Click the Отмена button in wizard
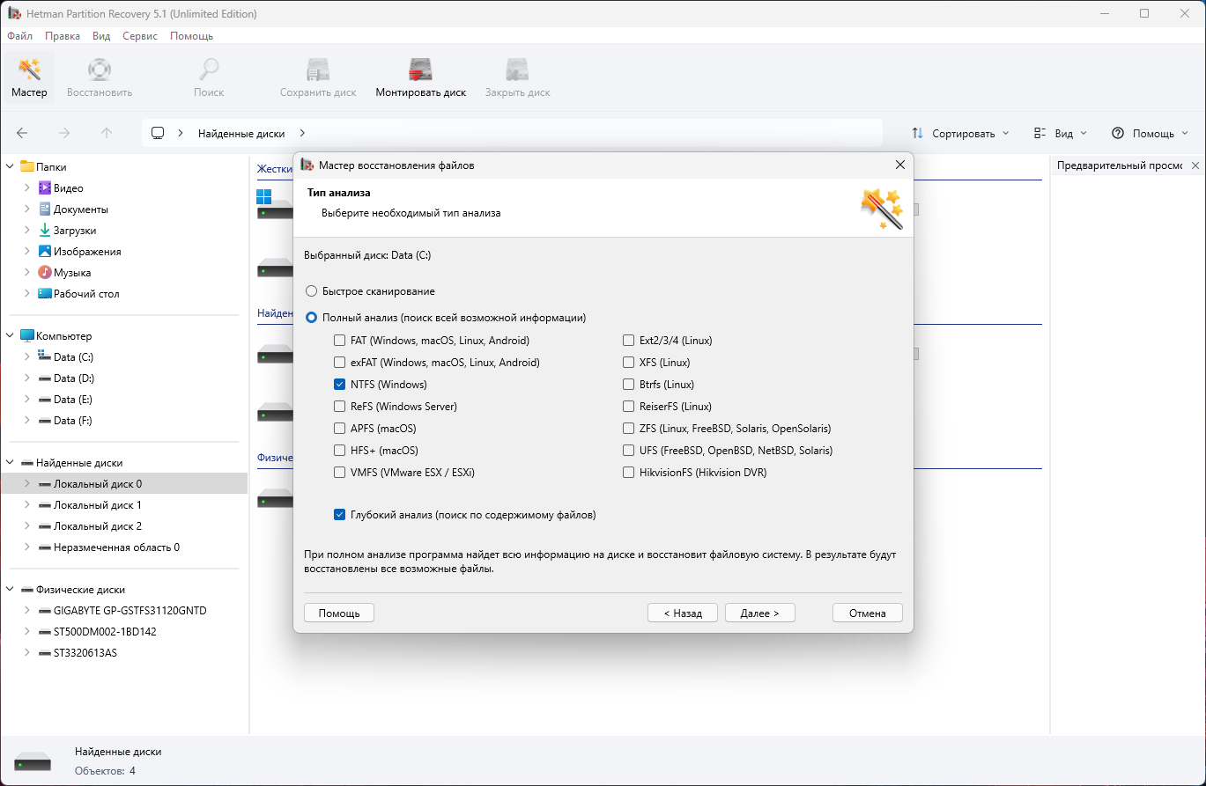The height and width of the screenshot is (786, 1206). 867,613
